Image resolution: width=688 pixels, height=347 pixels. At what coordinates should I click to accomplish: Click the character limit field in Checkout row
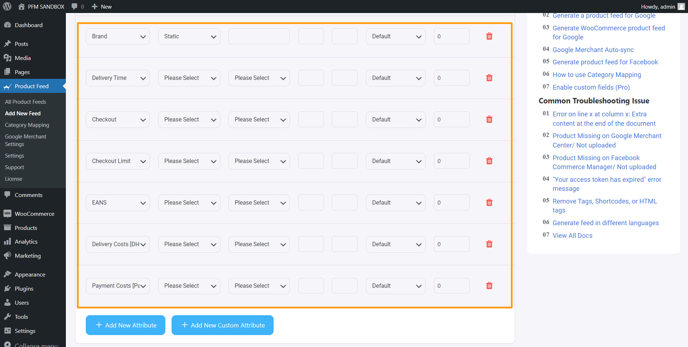pos(452,120)
